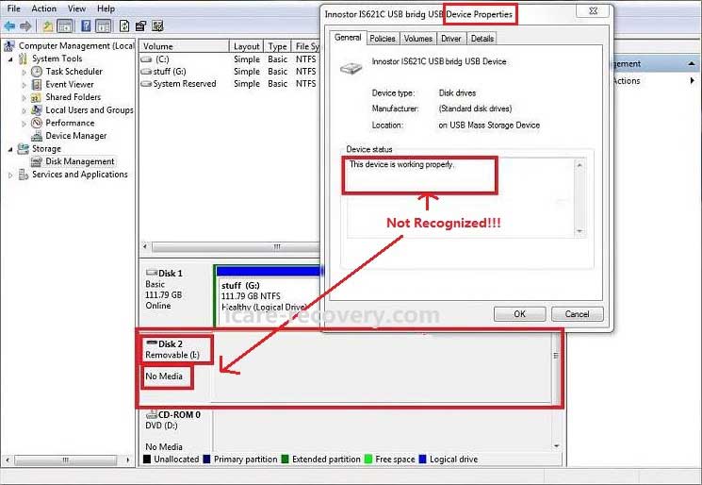The image size is (702, 485).
Task: Click the Device Manager icon
Action: (37, 136)
